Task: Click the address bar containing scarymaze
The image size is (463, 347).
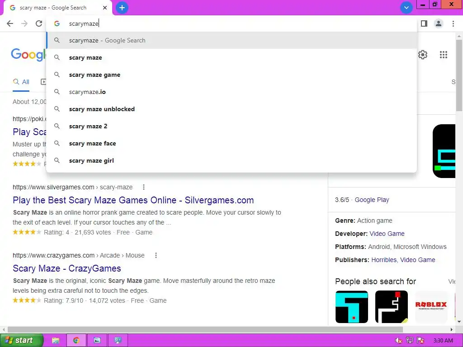Action: click(x=231, y=23)
